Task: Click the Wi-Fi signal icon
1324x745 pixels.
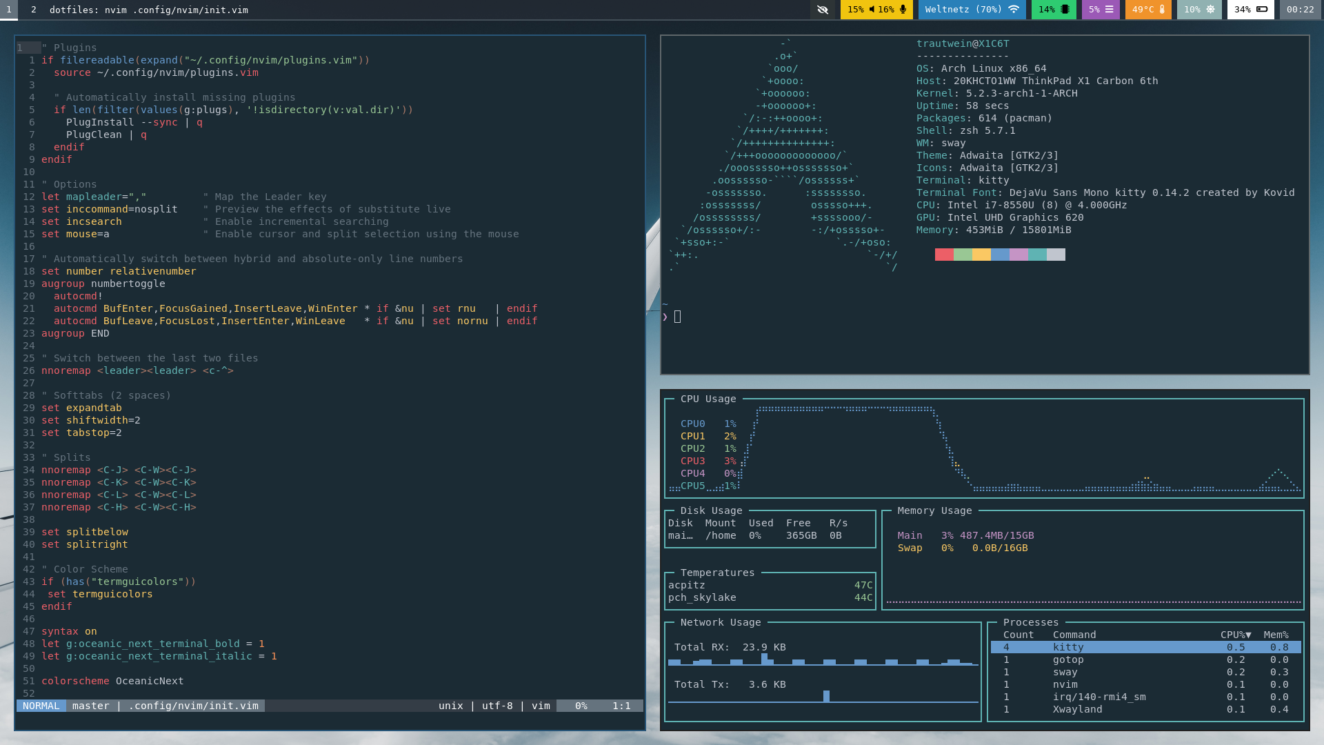Action: click(1014, 10)
